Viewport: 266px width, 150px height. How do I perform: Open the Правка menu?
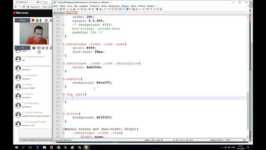[x=62, y=6]
